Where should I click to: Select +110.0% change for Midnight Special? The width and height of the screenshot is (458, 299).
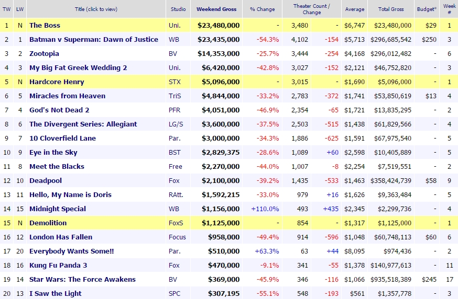265,209
